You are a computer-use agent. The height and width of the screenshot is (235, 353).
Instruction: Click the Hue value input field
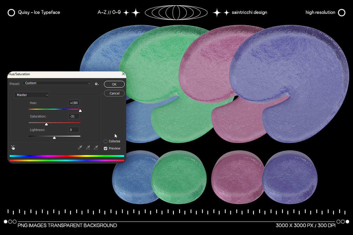click(x=74, y=103)
